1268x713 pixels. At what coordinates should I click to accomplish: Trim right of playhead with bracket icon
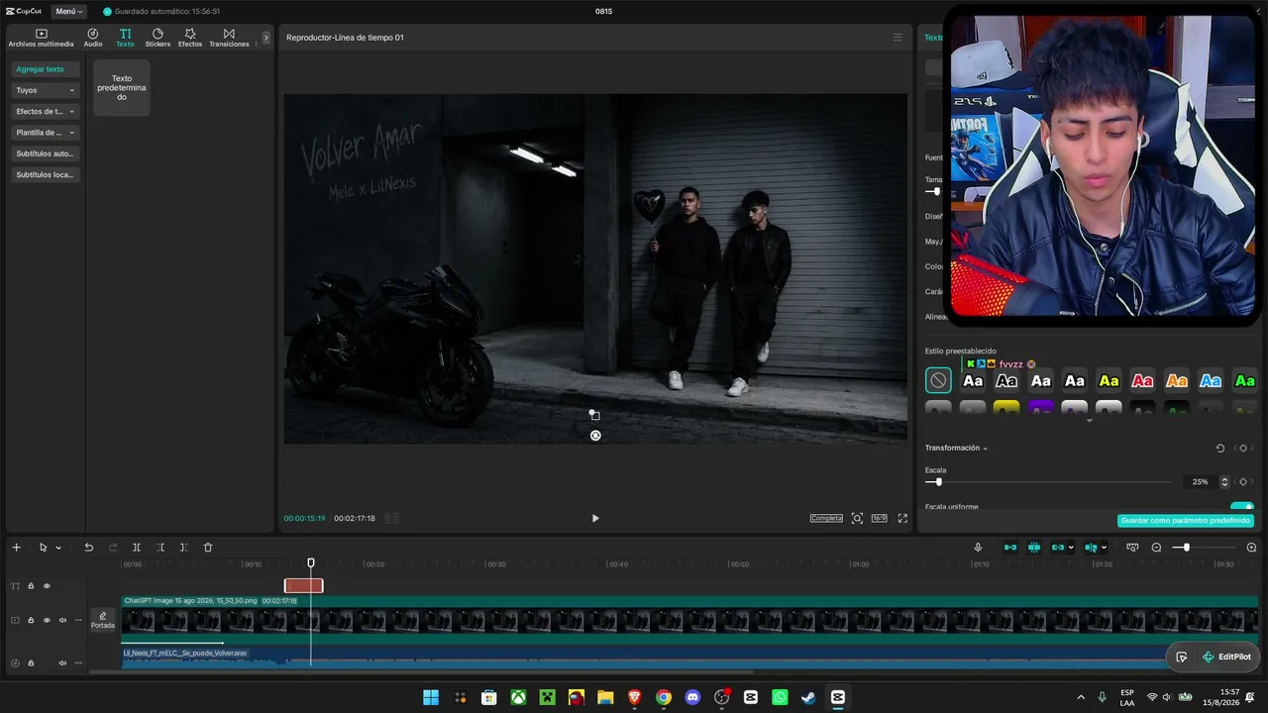[183, 548]
